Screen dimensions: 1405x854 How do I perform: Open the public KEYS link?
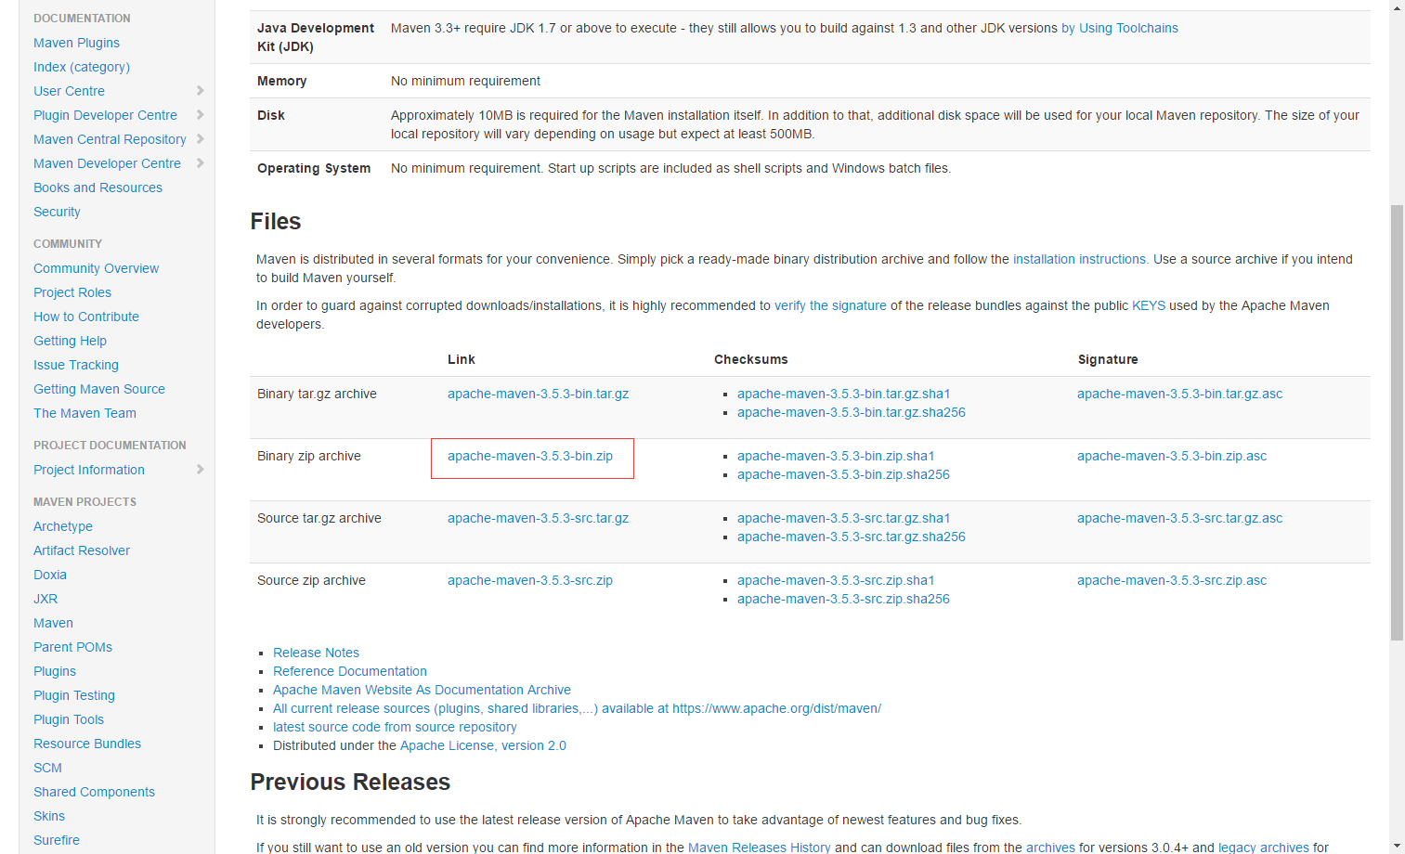tap(1149, 305)
